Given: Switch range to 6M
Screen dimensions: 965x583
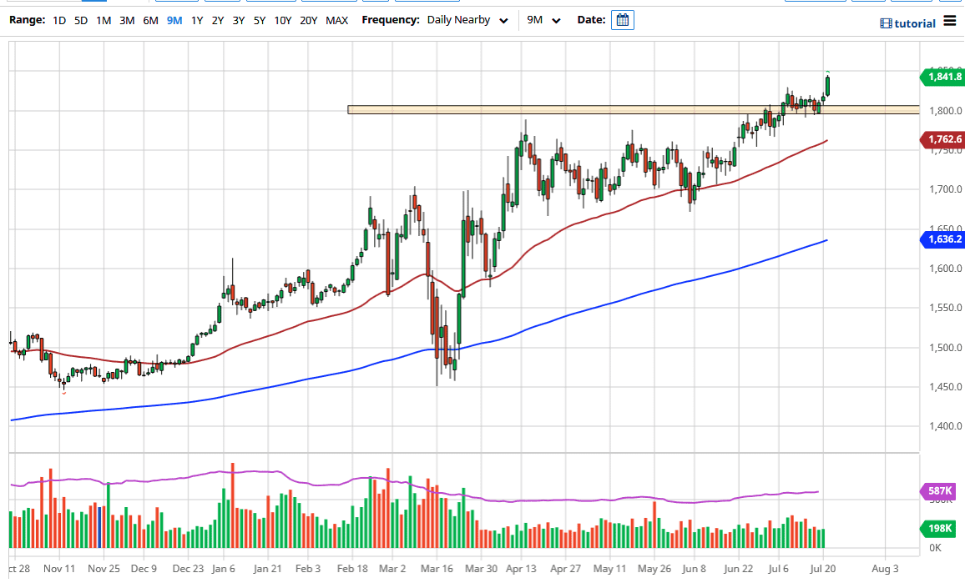Looking at the screenshot, I should point(150,20).
